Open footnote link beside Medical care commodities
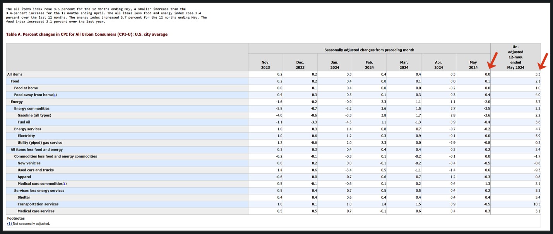This screenshot has width=553, height=234. (x=65, y=184)
